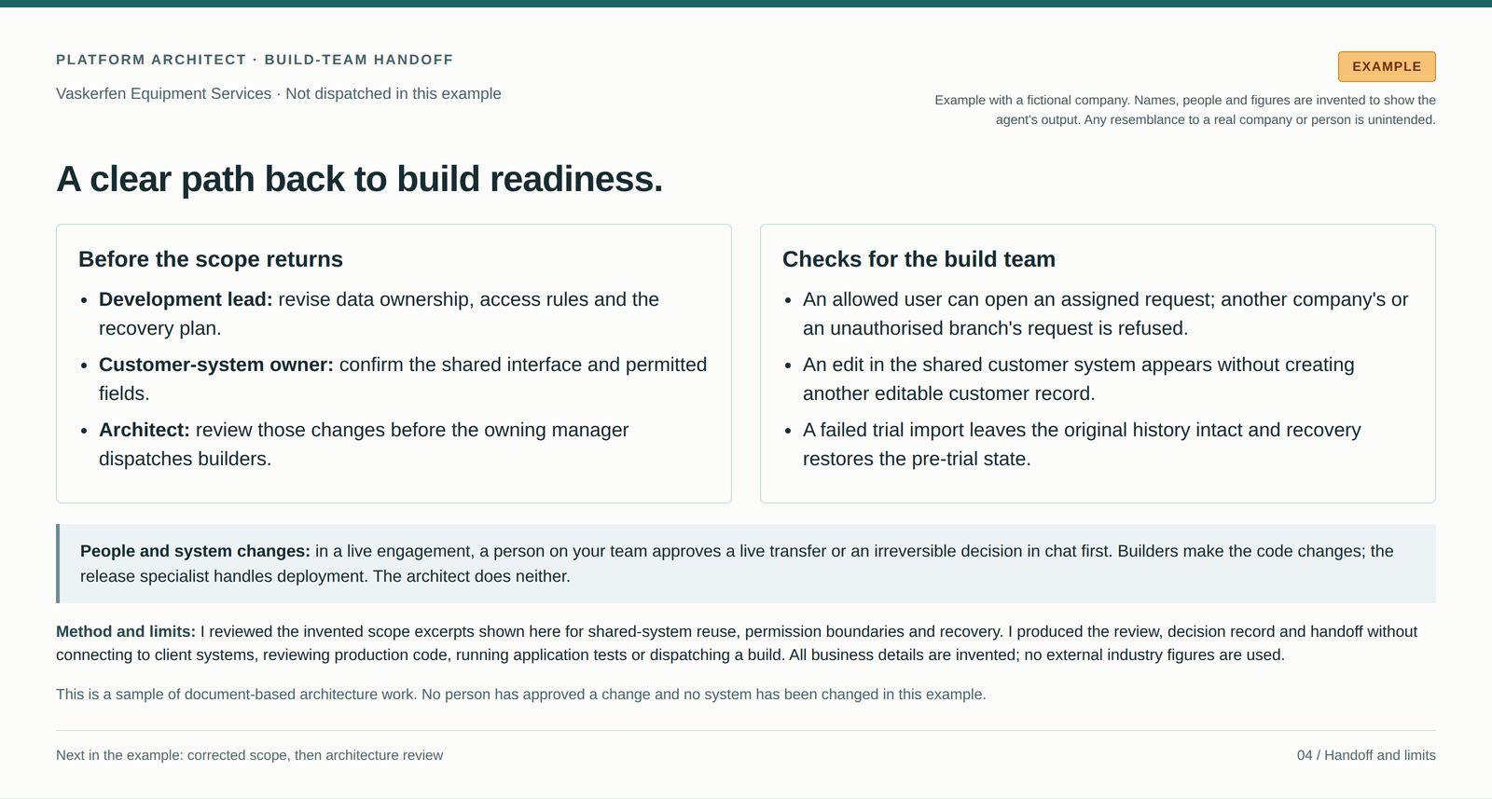Click bullet about an allowed user opening request
The width and height of the screenshot is (1492, 799).
pos(1105,313)
